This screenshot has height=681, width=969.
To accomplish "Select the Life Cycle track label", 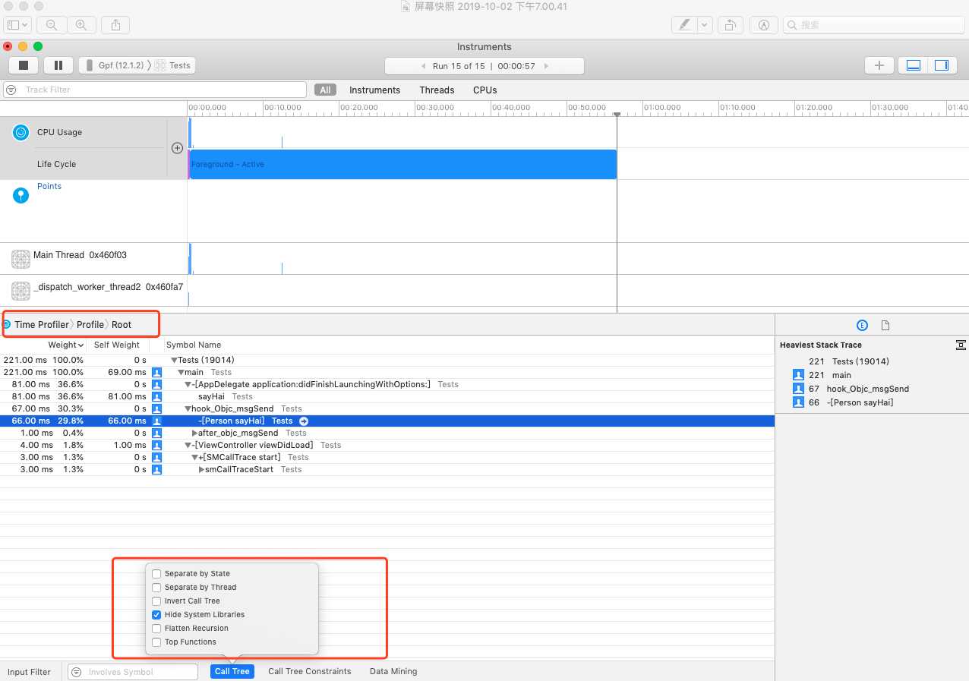I will [x=56, y=164].
